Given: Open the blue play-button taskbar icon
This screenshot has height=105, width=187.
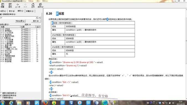Looking at the screenshot, I should (x=80, y=103).
